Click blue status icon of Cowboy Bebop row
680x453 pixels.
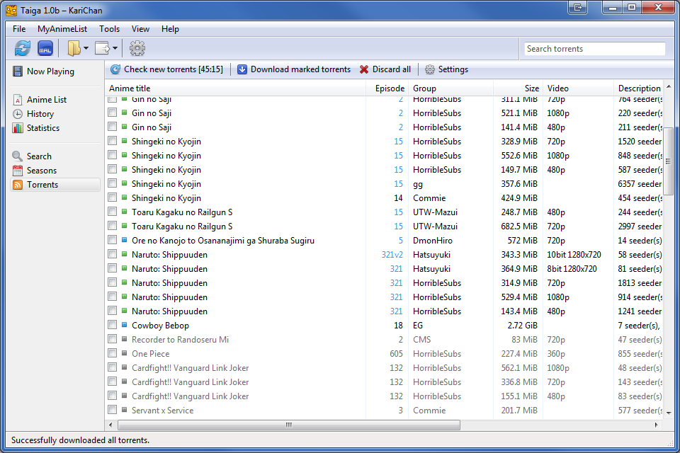click(125, 325)
